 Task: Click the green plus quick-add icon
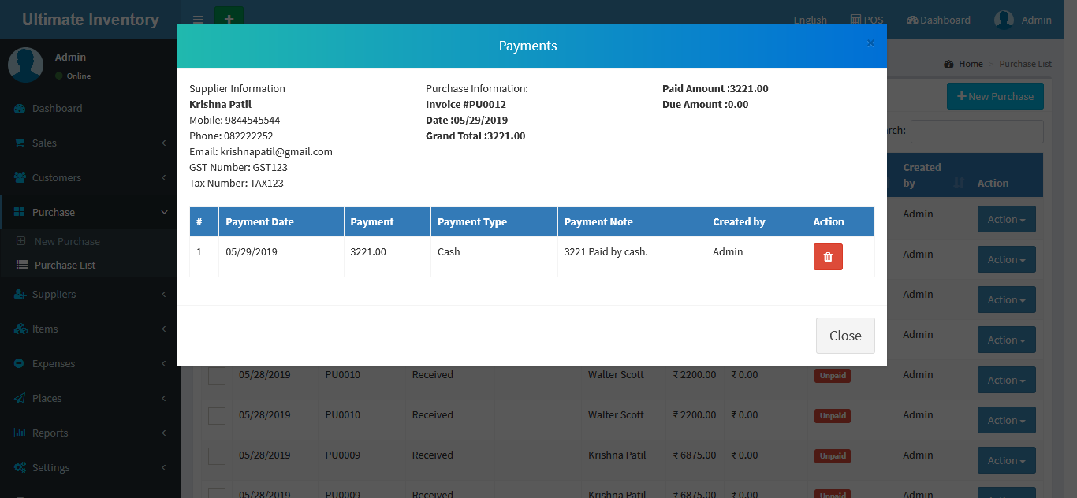(x=229, y=19)
